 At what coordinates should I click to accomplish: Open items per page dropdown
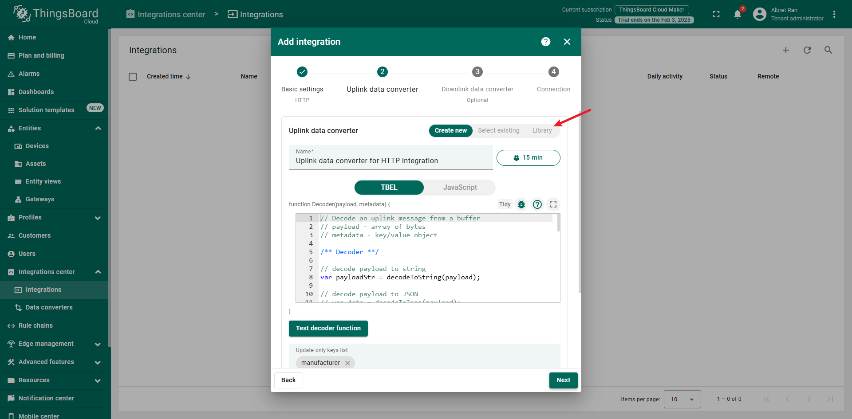tap(682, 399)
